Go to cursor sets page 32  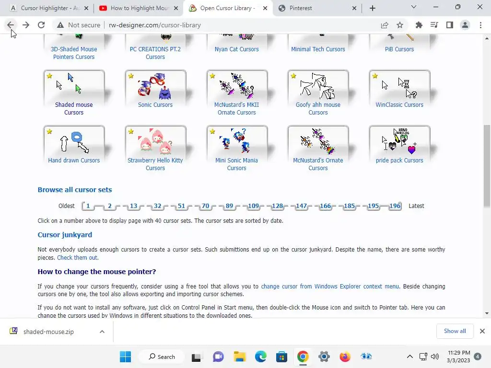157,206
